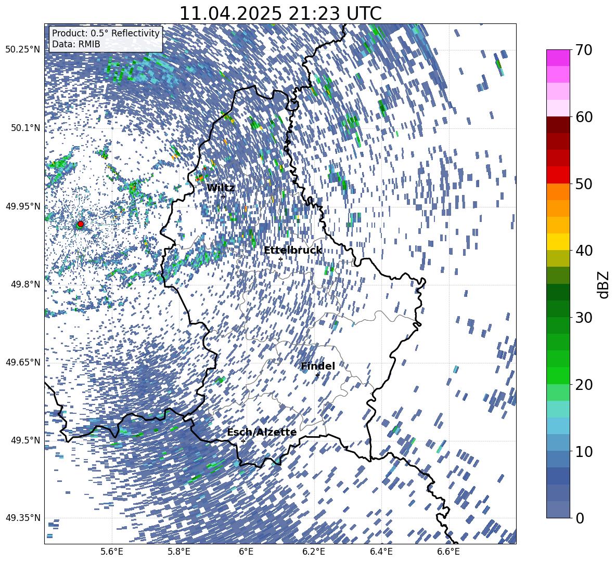Click the dark maroon band below 60

[558, 125]
